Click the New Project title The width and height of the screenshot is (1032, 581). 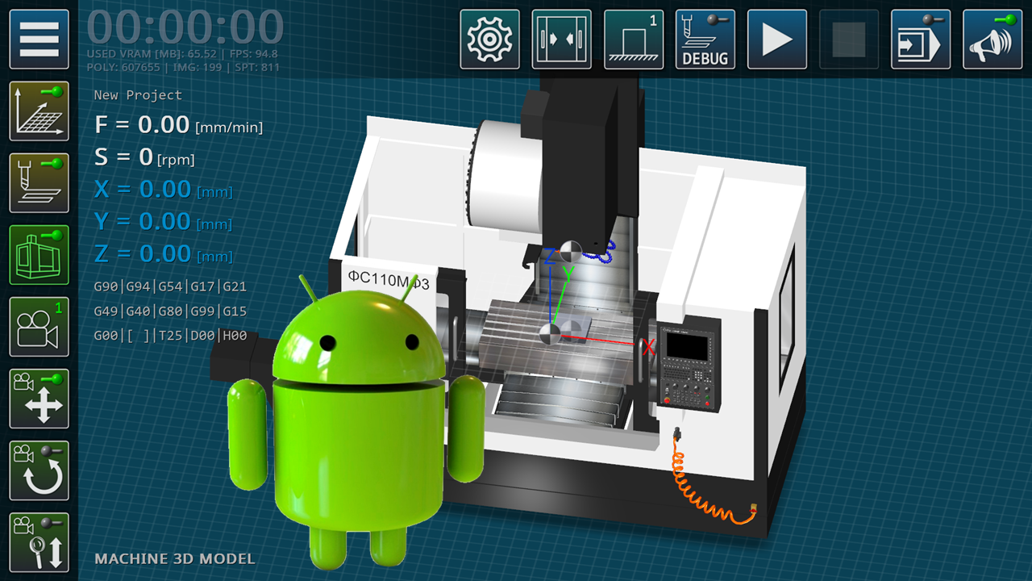tap(138, 95)
